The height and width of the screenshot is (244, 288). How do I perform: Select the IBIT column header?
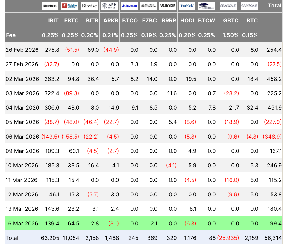53,21
